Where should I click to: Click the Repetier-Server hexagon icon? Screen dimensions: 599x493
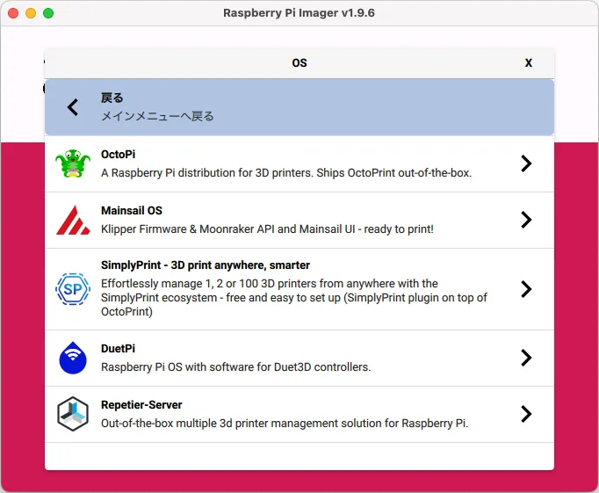pyautogui.click(x=73, y=414)
